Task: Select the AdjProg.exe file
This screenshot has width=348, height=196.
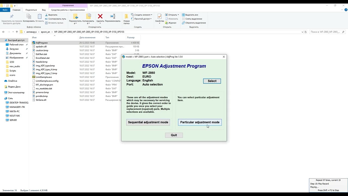Action: [42, 43]
